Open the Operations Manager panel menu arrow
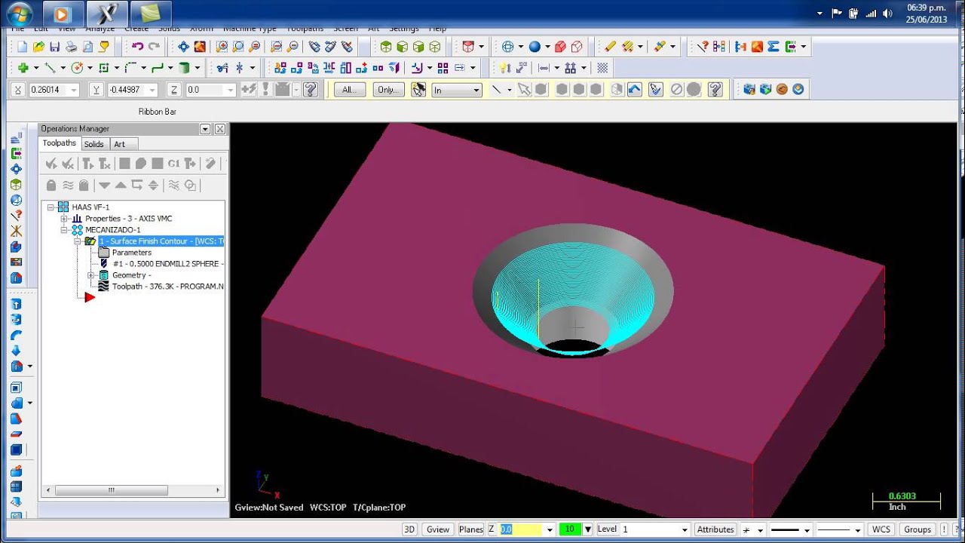 tap(205, 129)
